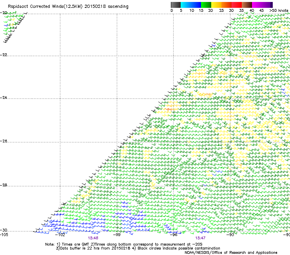Click the purple time stamp '15:47'
This screenshot has width=290, height=255.
(x=200, y=238)
